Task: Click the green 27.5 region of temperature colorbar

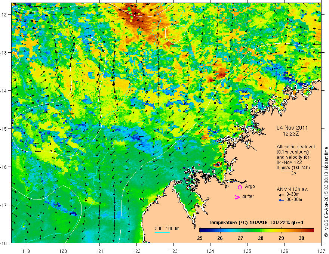Action: [250, 230]
